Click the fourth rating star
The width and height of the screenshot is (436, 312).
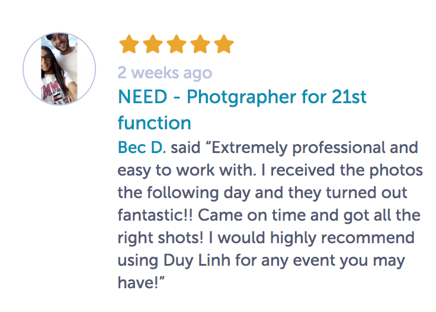click(200, 44)
